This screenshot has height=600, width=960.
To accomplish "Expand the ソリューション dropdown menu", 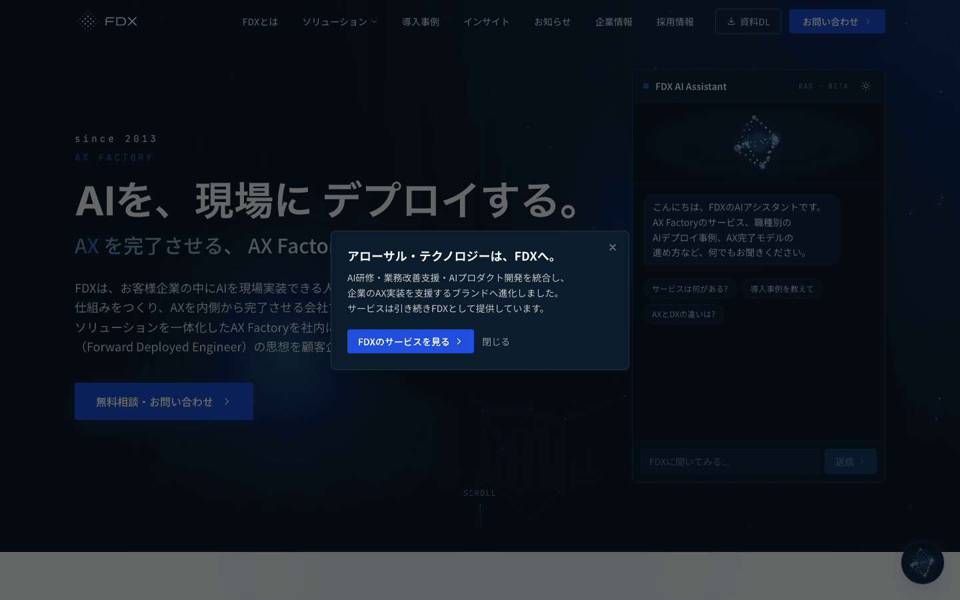I will click(x=340, y=21).
